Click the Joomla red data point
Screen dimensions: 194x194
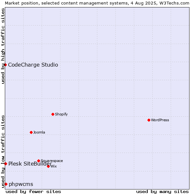[x=31, y=132]
